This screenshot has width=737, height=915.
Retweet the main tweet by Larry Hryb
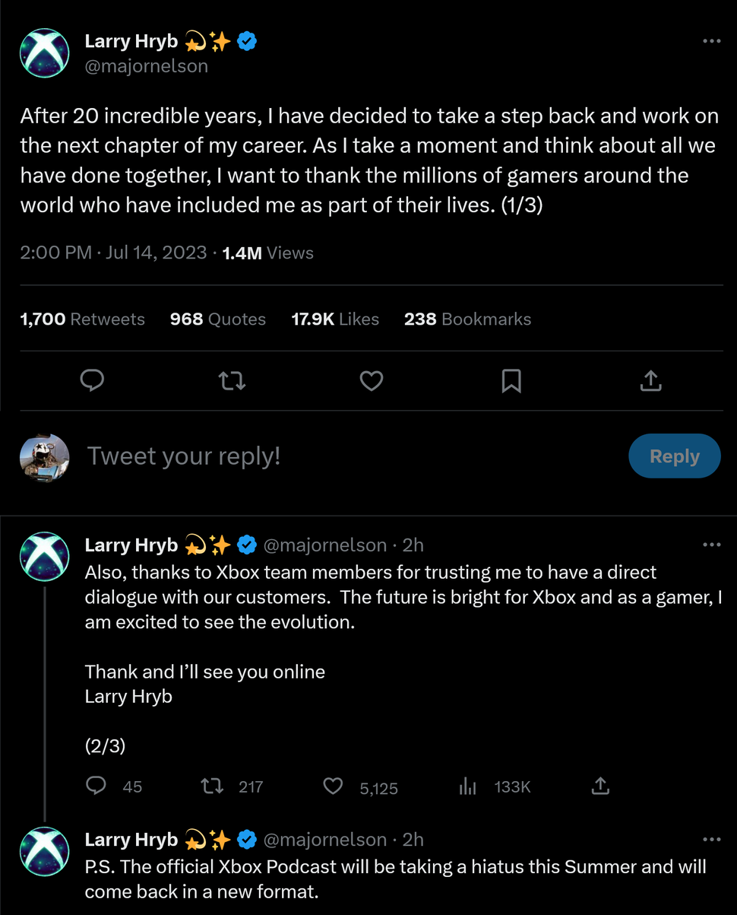[232, 380]
